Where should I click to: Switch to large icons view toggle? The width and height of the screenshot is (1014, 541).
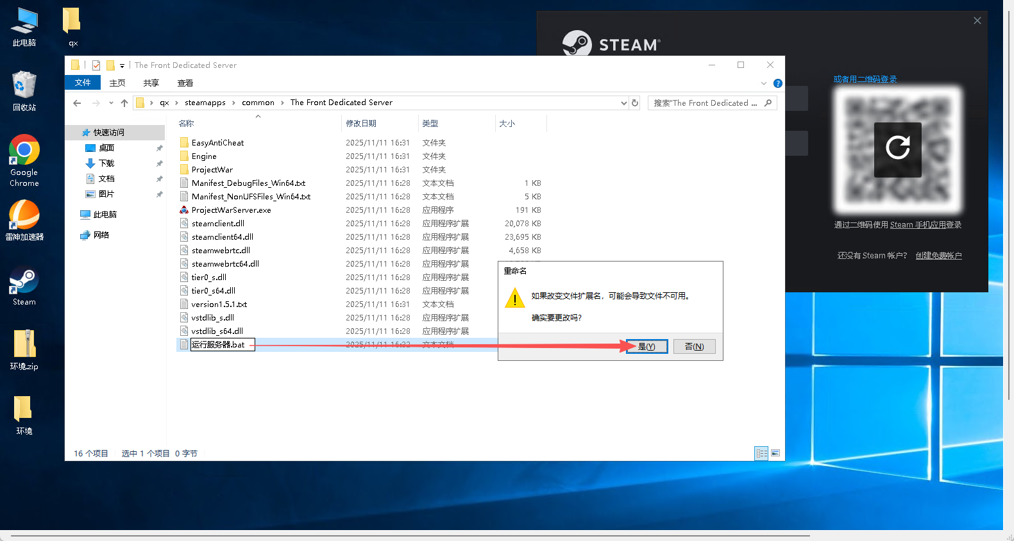(x=775, y=453)
